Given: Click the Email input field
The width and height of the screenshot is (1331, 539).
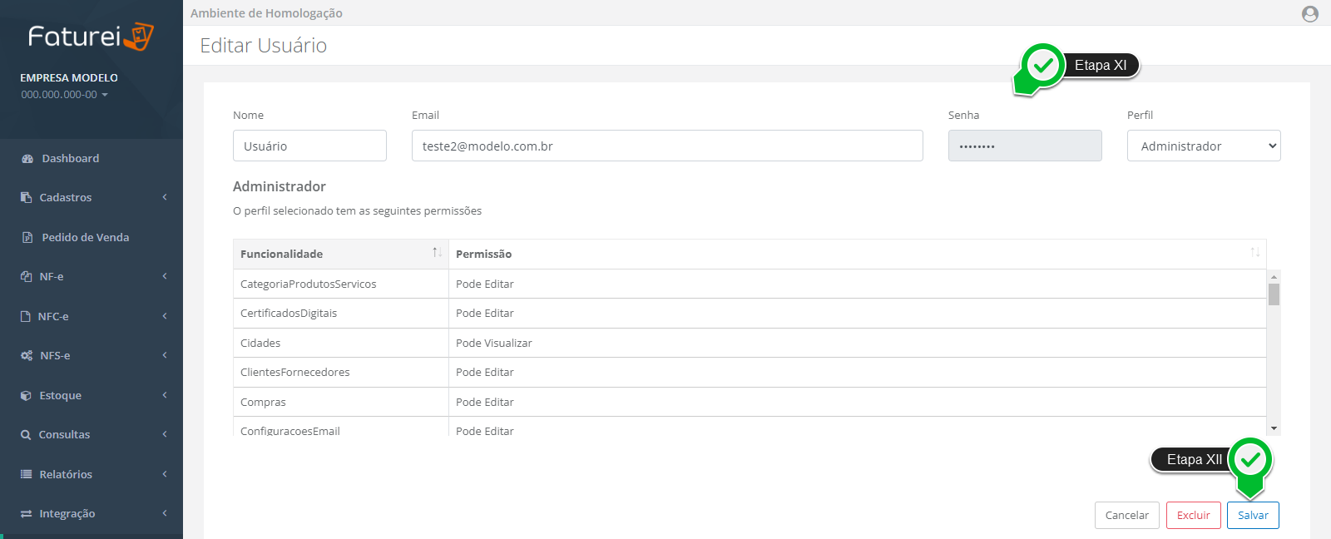Looking at the screenshot, I should click(666, 146).
